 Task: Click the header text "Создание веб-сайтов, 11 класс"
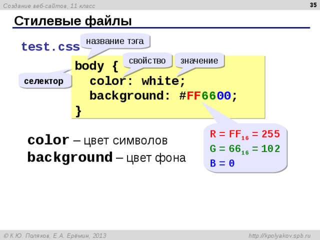pos(49,6)
